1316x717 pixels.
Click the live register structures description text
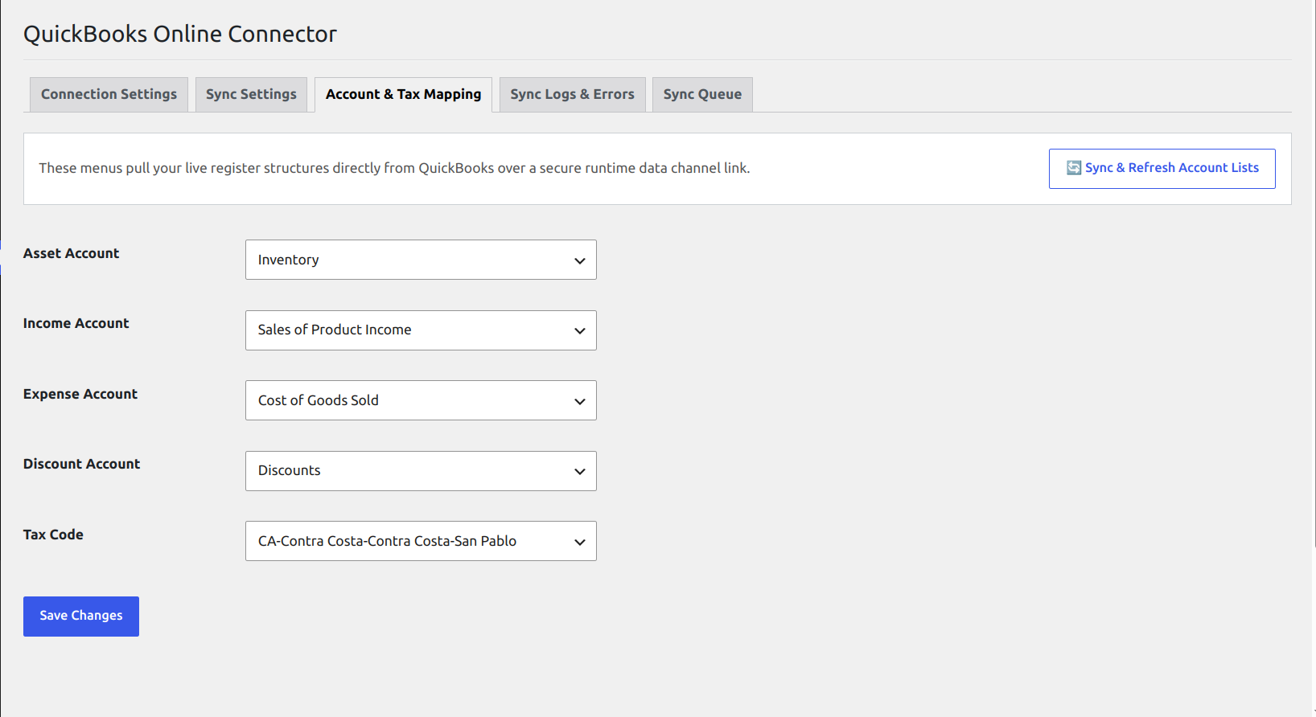[394, 168]
